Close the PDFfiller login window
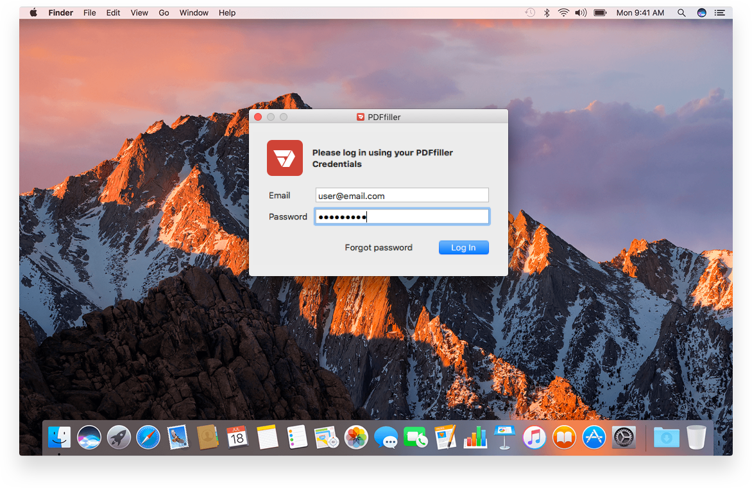 tap(258, 117)
